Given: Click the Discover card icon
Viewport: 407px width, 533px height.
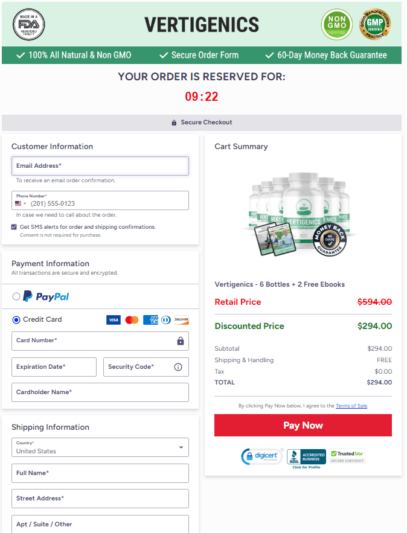Looking at the screenshot, I should pos(181,319).
